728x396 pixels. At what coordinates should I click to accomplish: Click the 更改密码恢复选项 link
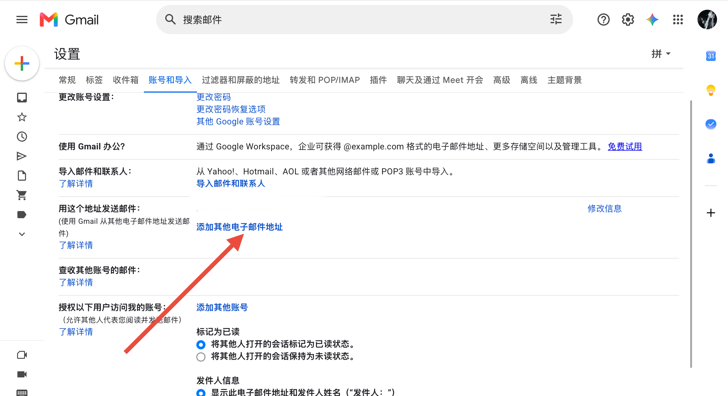click(x=231, y=109)
